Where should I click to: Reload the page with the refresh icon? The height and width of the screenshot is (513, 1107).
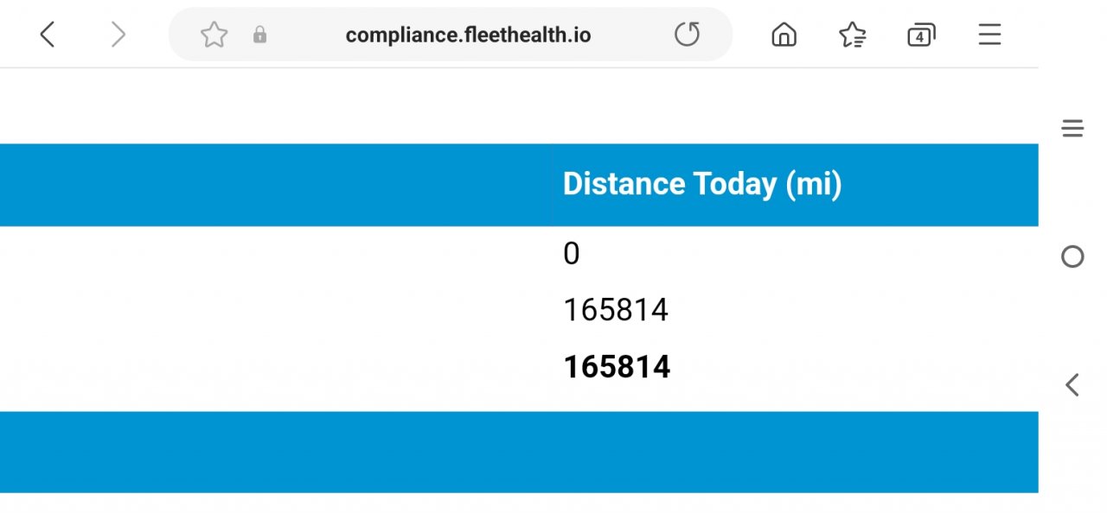point(687,35)
